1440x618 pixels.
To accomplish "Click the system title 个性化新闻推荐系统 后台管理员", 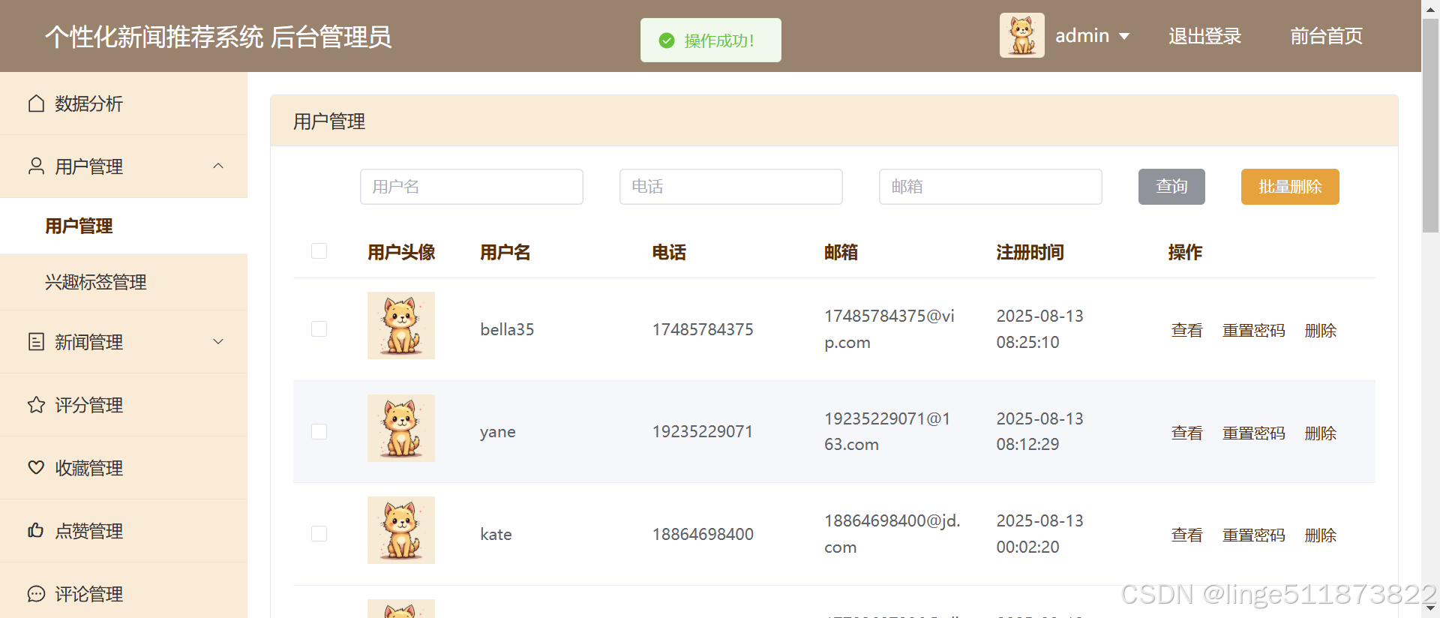I will pos(218,37).
